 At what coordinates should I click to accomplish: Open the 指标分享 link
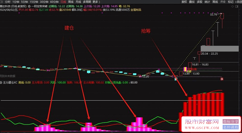[x=230, y=122]
